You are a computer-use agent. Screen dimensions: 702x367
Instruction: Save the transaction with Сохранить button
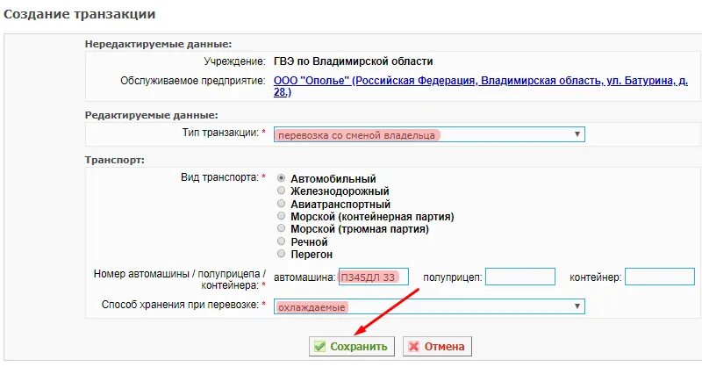pos(352,347)
